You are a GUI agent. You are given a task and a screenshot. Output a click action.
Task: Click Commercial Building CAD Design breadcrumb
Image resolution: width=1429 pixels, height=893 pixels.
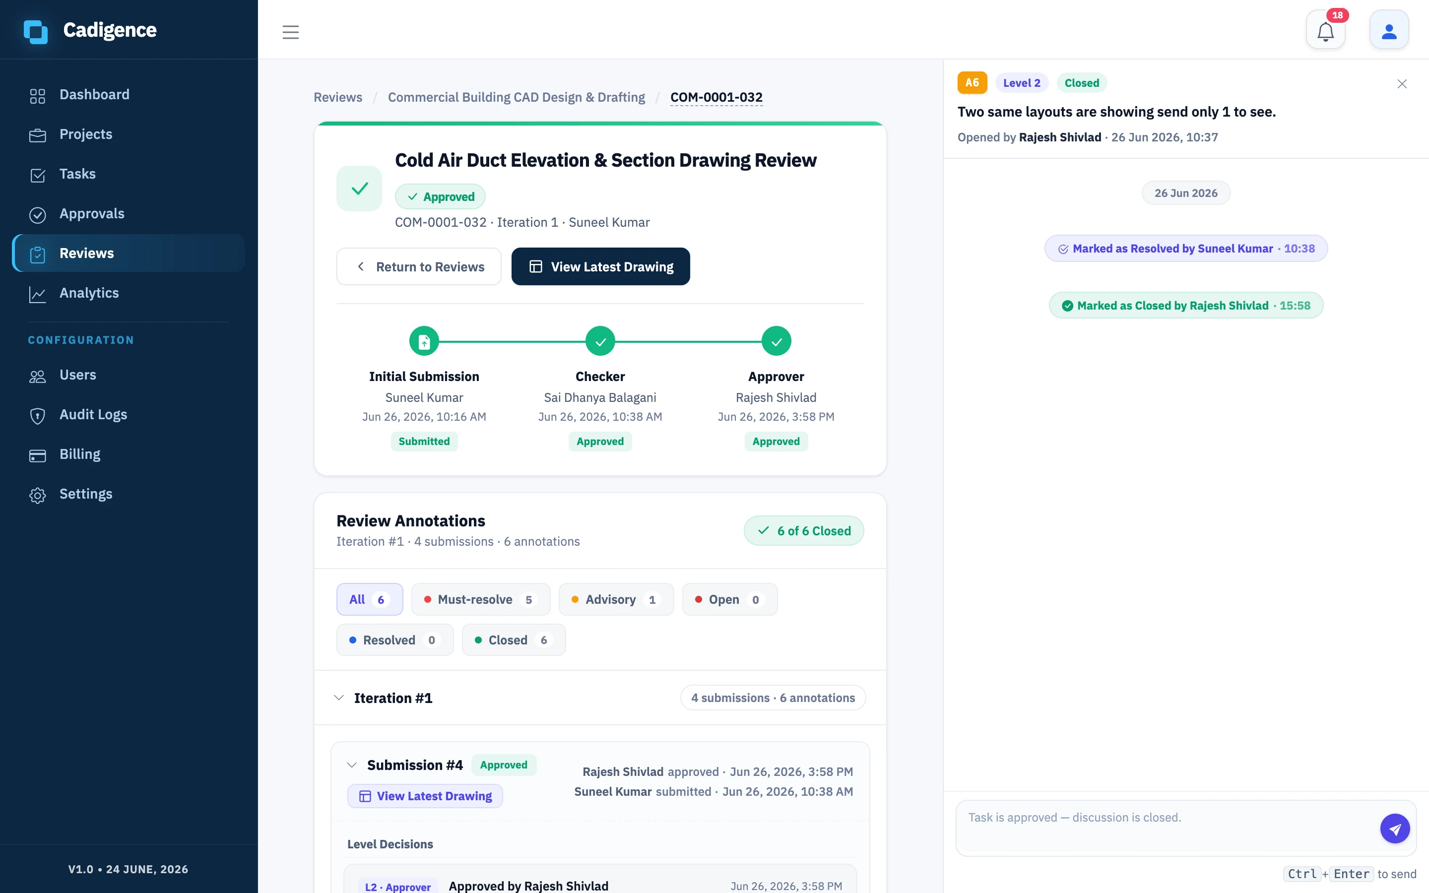(x=516, y=97)
